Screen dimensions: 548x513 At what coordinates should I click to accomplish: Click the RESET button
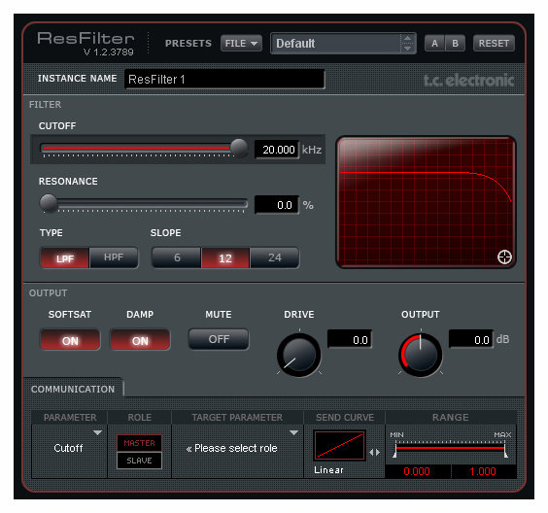[494, 44]
